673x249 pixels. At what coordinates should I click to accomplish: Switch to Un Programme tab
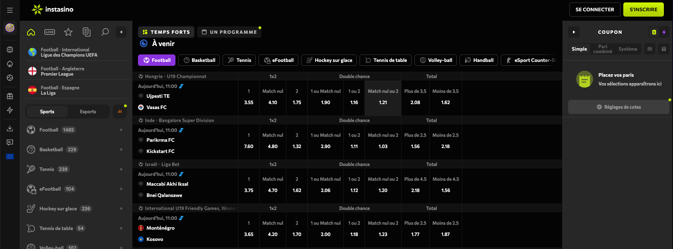point(229,32)
